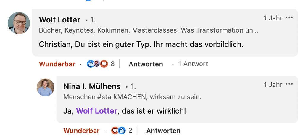Click the 8 reactions count
Viewport: 303px width, 140px height.
click(x=112, y=64)
